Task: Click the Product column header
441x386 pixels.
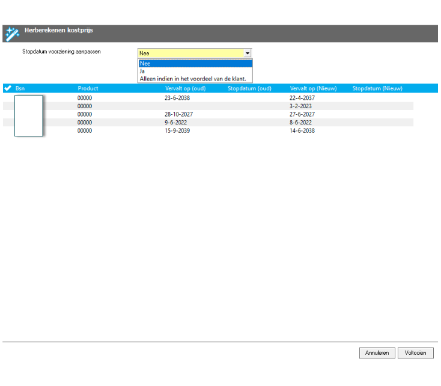Action: point(88,88)
